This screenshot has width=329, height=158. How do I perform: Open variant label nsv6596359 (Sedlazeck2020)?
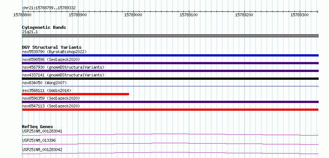point(51,98)
